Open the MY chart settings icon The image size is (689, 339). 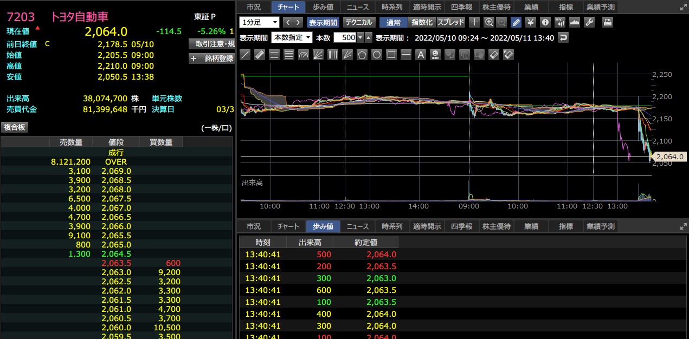(560, 22)
